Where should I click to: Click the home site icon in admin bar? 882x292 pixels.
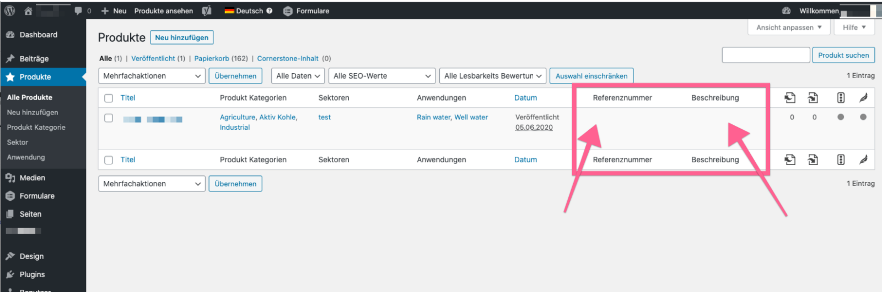(x=28, y=10)
